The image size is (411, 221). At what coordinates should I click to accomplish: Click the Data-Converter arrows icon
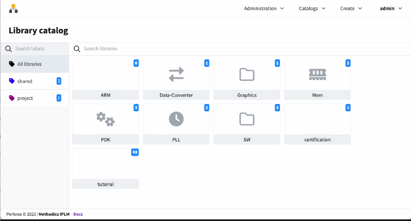coord(176,74)
